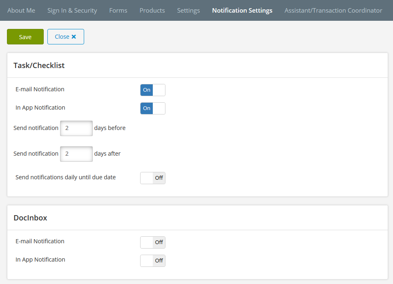Viewport: 393px width, 284px height.
Task: Turn on E-mail Notification for DocInbox
Action: coord(152,242)
